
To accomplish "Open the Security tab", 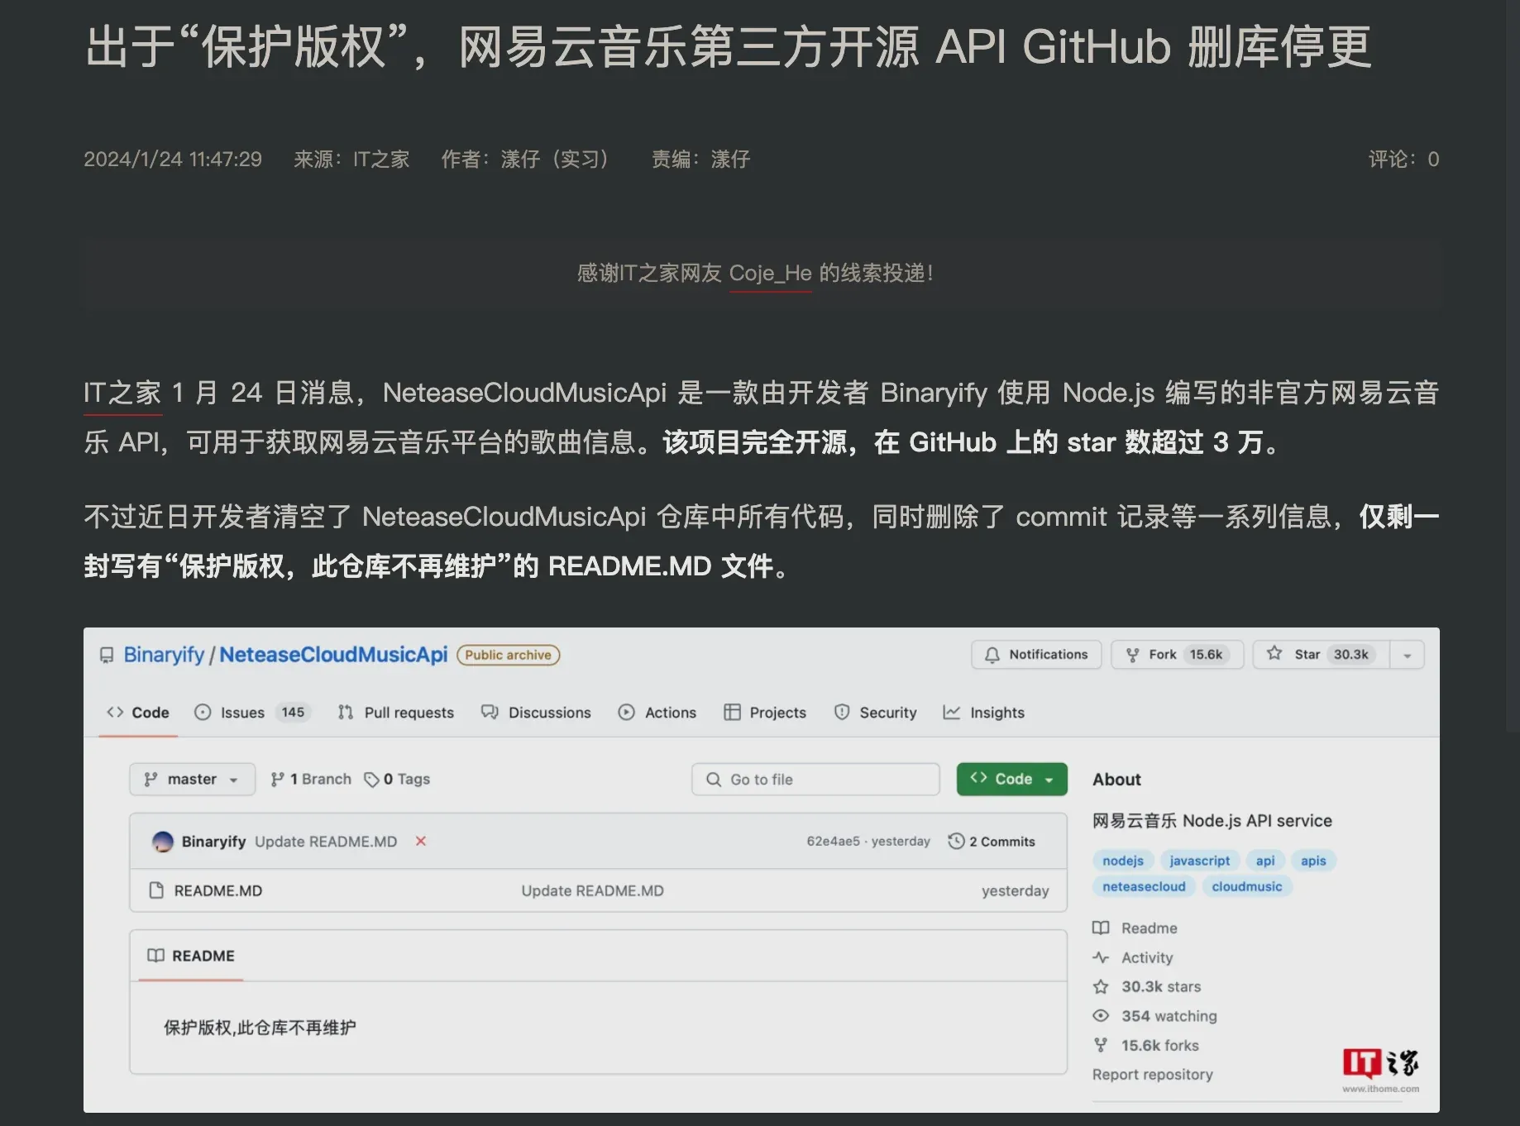I will 876,712.
